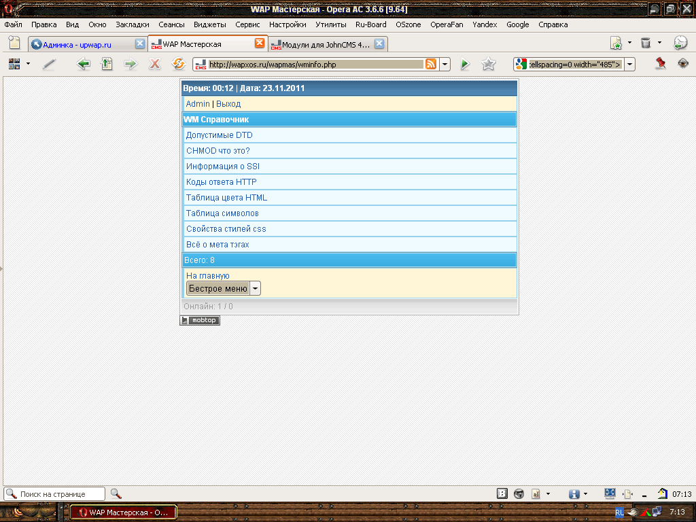This screenshot has height=522, width=696.
Task: Click the new tab page icon
Action: [14, 43]
